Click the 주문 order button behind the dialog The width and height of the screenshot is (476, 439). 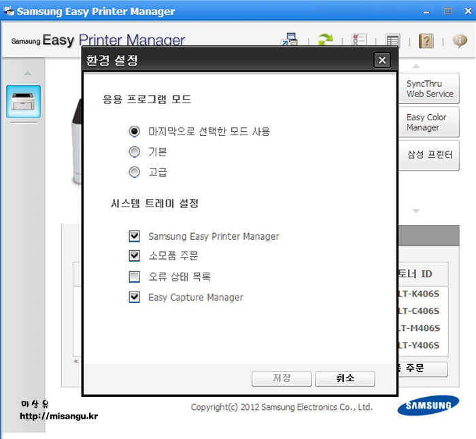pos(422,369)
